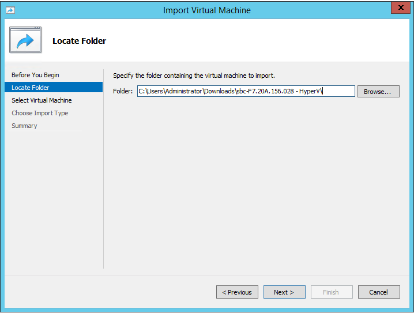
Task: Cancel the import wizard
Action: point(379,292)
